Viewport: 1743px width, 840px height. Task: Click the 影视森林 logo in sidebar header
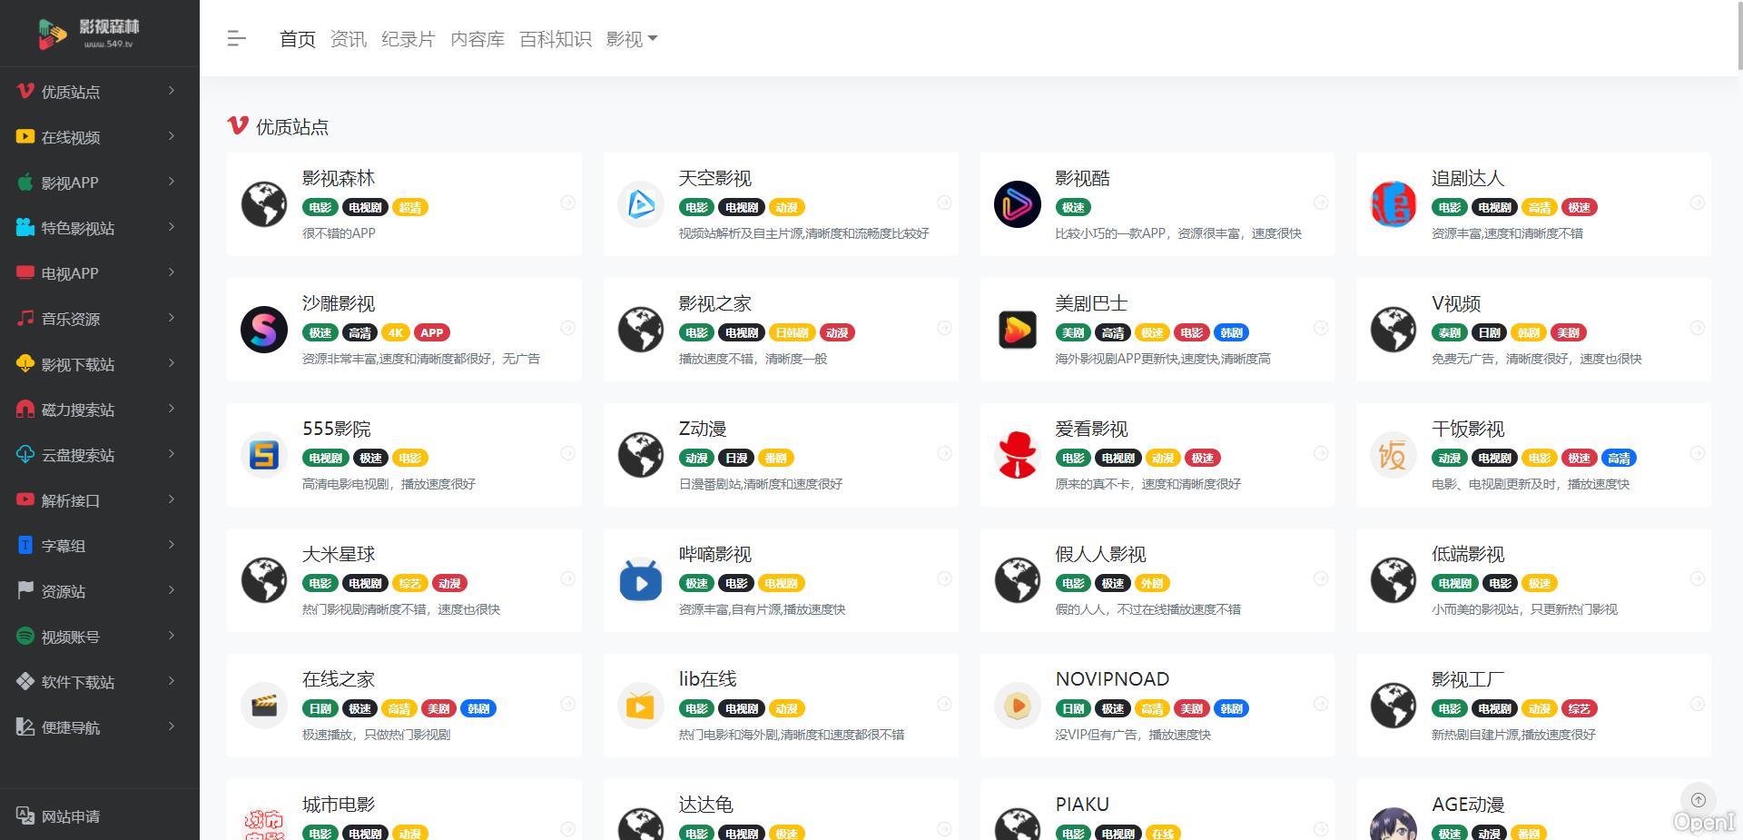pos(89,33)
